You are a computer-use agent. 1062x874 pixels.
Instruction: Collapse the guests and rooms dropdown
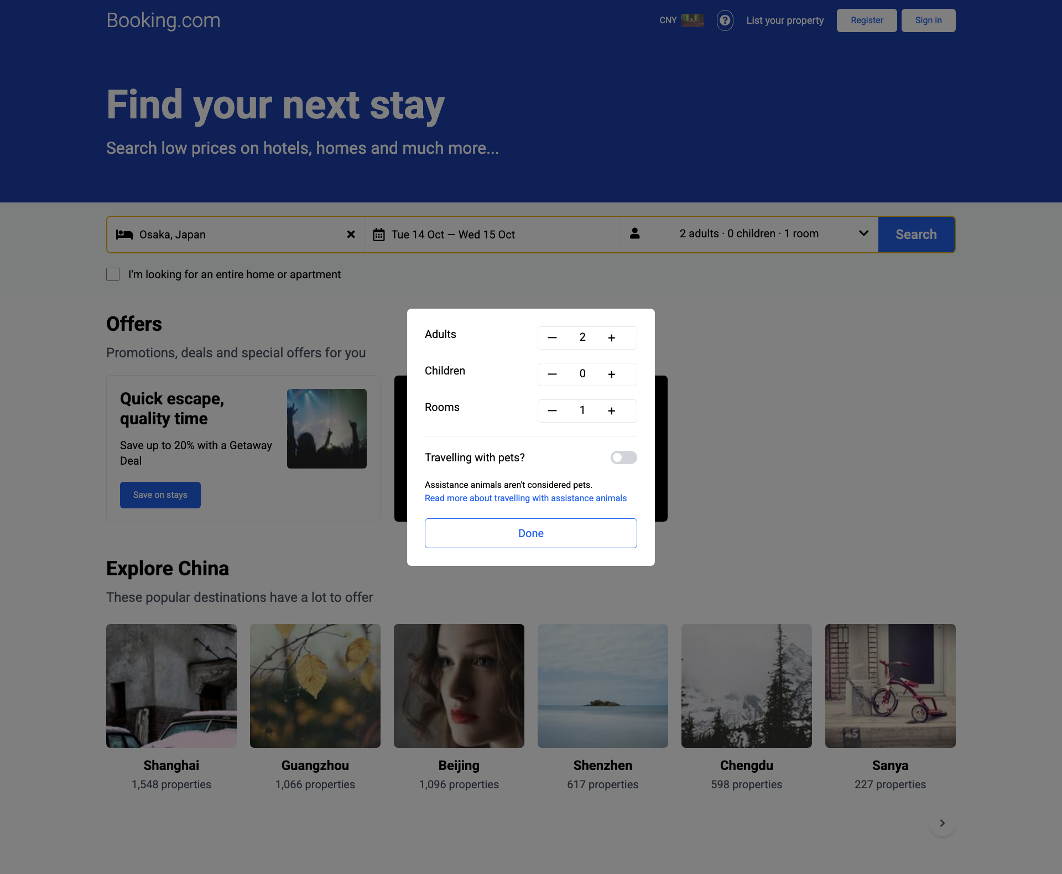(863, 233)
